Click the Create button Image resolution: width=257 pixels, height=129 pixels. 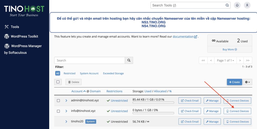pos(234,82)
